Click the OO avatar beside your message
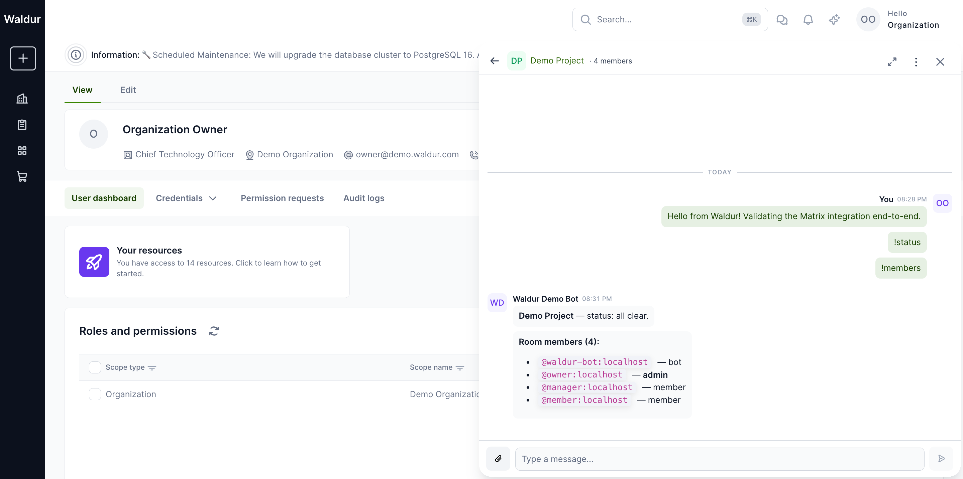Viewport: 963px width, 479px height. click(943, 203)
